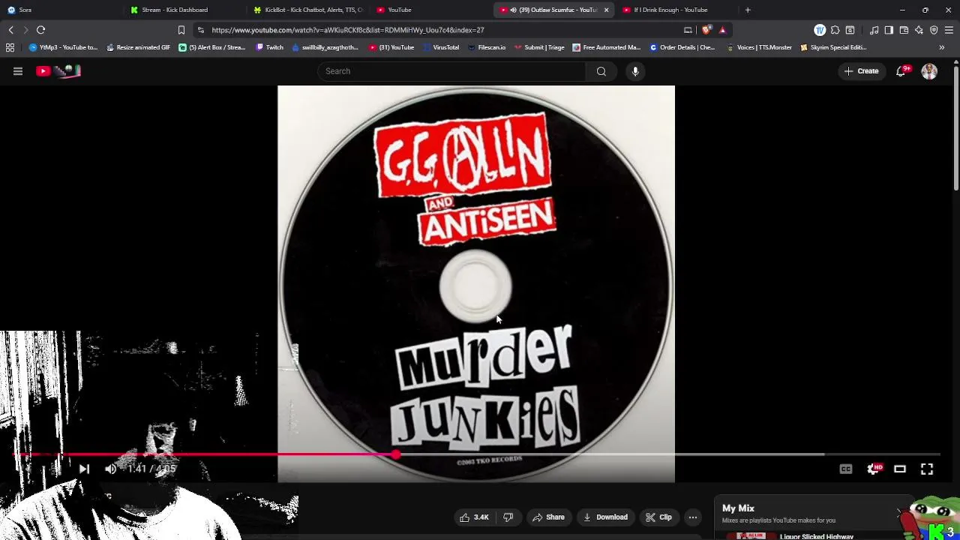This screenshot has height=540, width=960.
Task: Close the Outlaw Scumfuc YouTube tab
Action: coord(606,10)
